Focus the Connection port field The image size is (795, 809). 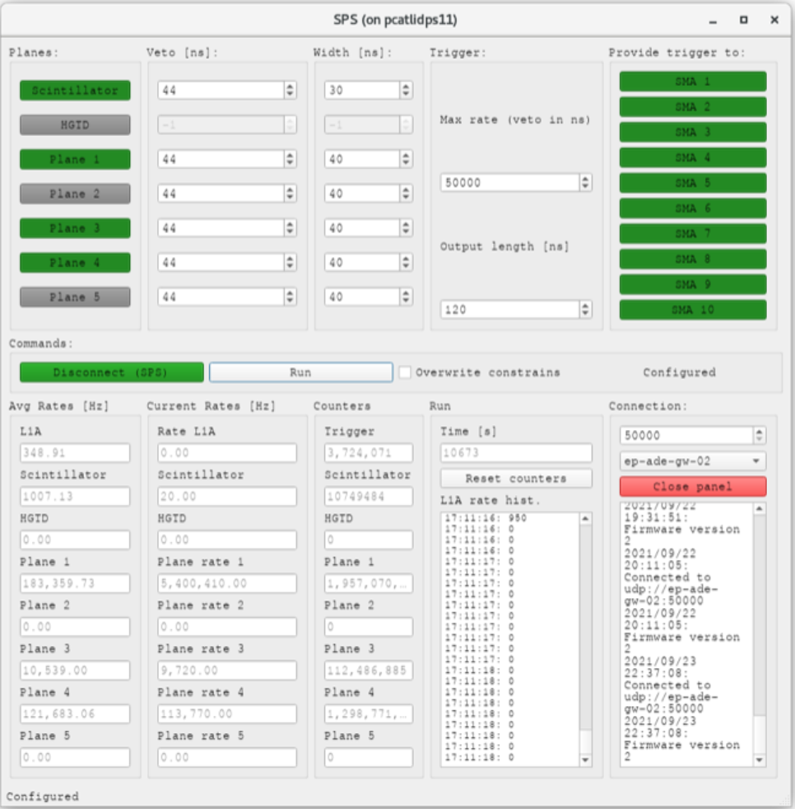coord(686,436)
